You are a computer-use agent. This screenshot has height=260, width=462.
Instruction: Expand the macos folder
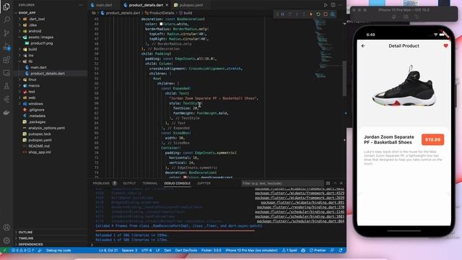(x=34, y=85)
